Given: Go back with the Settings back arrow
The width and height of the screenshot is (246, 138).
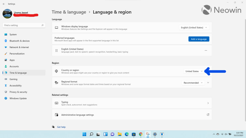Looking at the screenshot, I should coord(4,4).
